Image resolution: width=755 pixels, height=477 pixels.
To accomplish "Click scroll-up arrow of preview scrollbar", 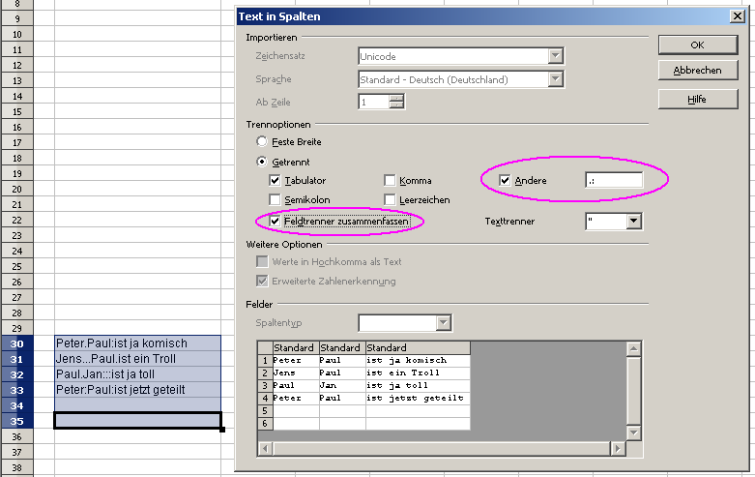I will tap(633, 348).
